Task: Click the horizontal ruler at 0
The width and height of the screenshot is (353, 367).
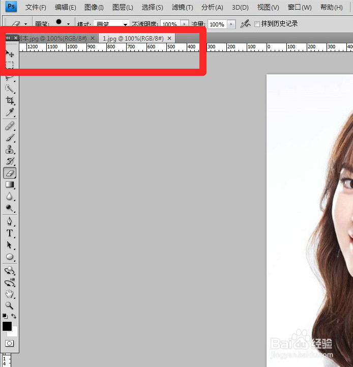Action: click(x=269, y=47)
